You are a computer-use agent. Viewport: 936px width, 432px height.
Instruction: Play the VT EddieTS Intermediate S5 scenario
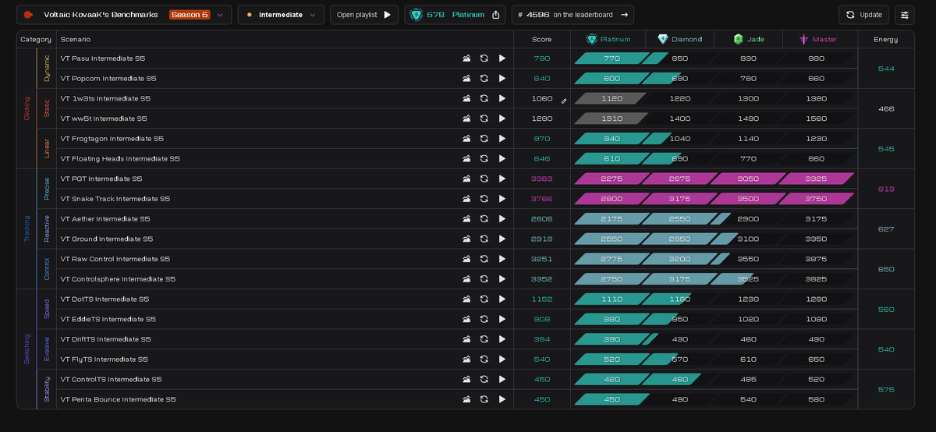[502, 319]
